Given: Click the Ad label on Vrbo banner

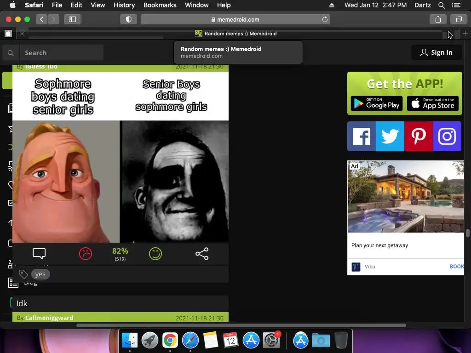Looking at the screenshot, I should (x=355, y=166).
